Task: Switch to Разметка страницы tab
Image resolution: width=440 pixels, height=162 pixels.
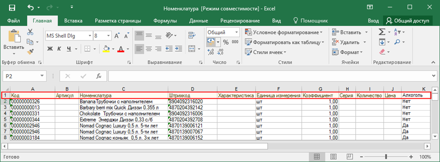Action: click(x=118, y=21)
